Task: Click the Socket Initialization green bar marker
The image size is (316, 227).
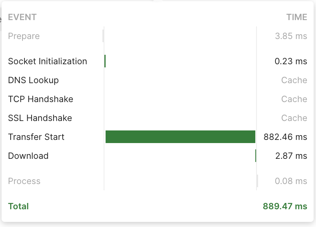Action: (105, 61)
